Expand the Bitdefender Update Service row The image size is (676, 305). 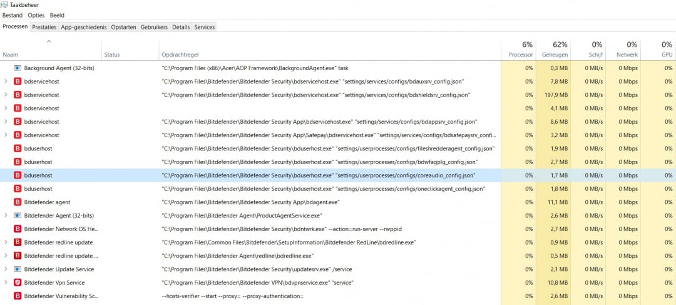tap(6, 269)
